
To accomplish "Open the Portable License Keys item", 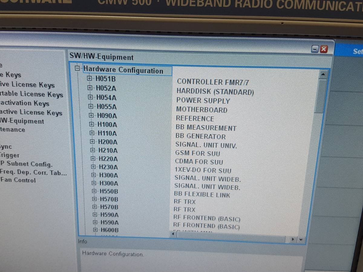I will [32, 94].
